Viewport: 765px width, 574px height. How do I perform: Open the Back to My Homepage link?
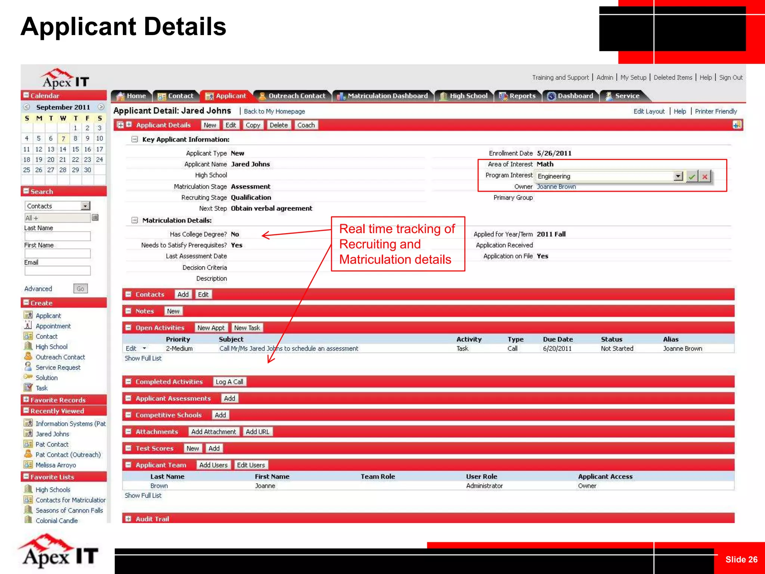(x=274, y=111)
